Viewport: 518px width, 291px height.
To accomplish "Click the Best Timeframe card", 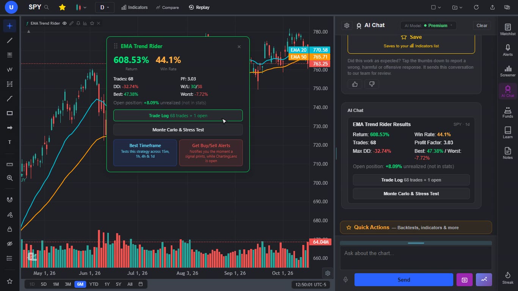I will point(145,153).
